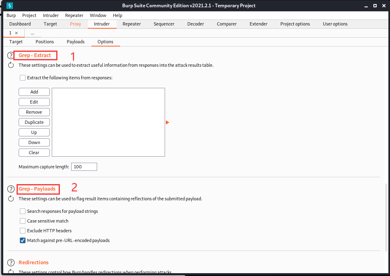This screenshot has height=276, width=390.
Task: Switch to the Extender tab
Action: (259, 24)
